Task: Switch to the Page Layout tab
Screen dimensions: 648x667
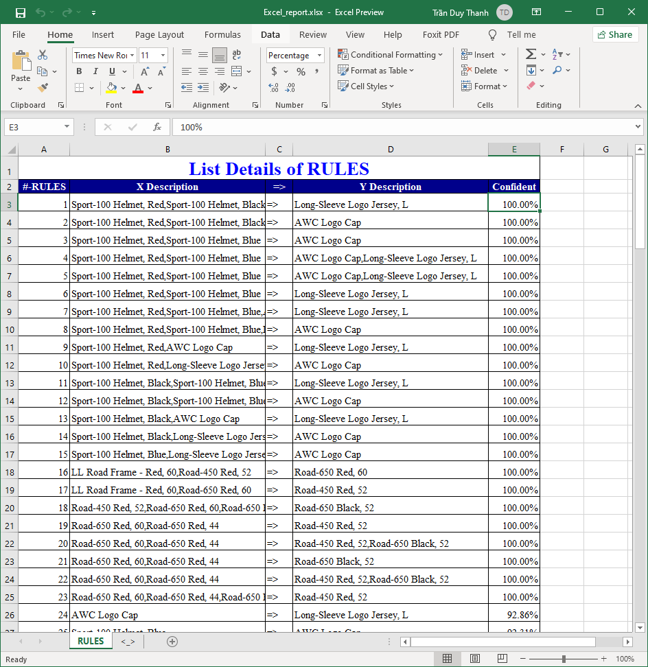Action: coord(159,34)
